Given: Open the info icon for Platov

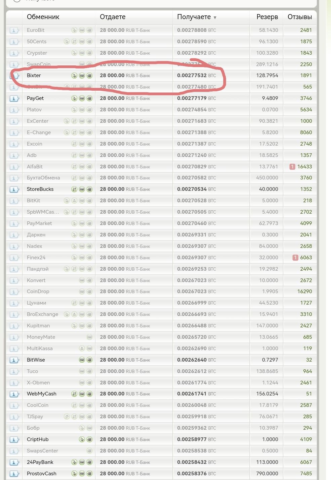Looking at the screenshot, I should click(x=14, y=110).
